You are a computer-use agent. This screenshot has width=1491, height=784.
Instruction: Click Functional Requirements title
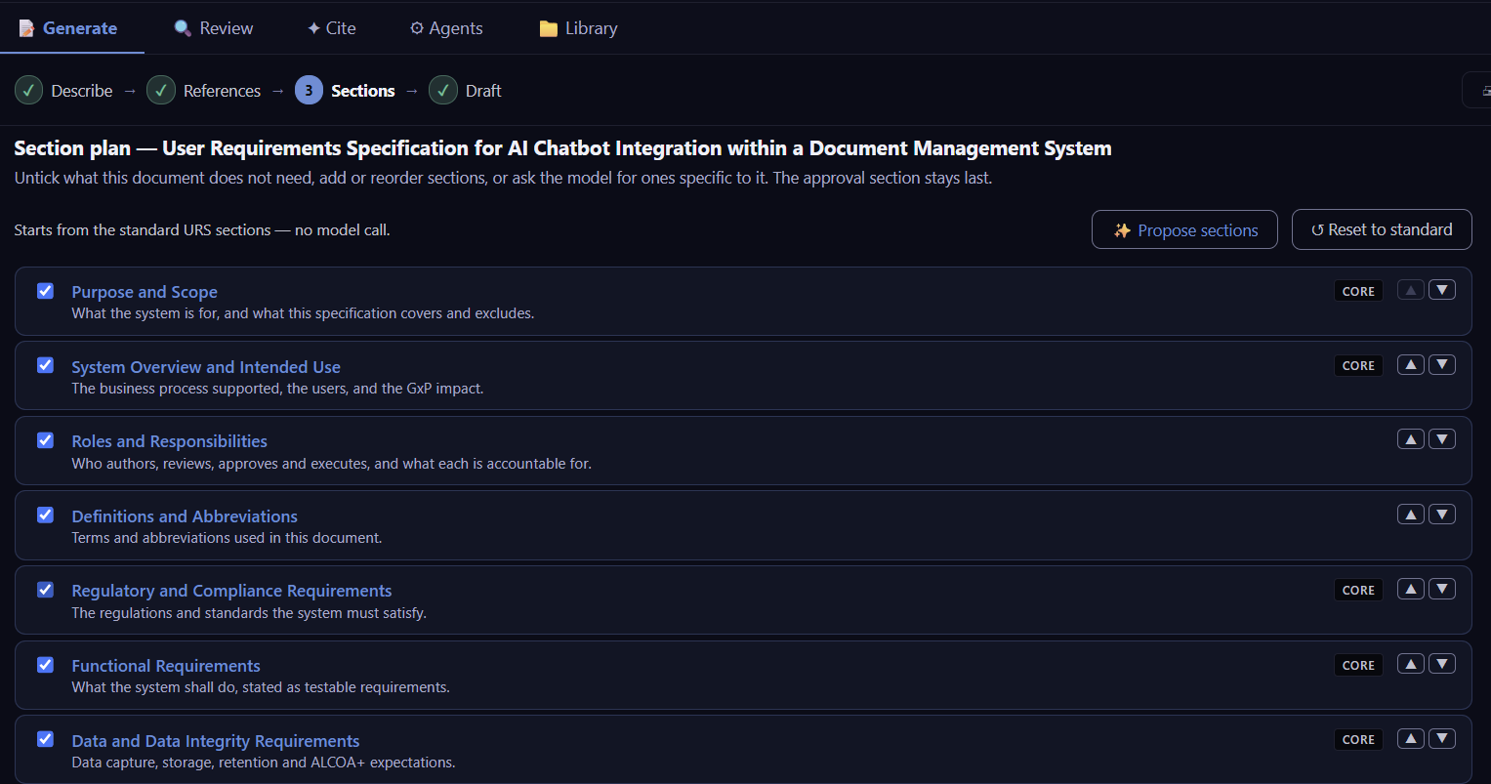[166, 666]
